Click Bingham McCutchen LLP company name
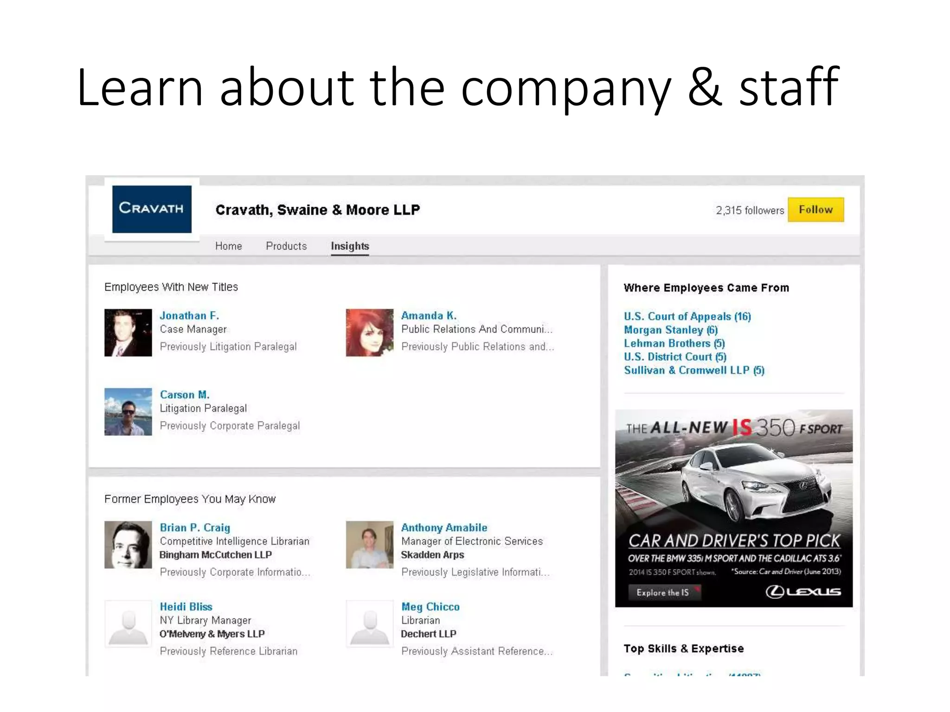 coord(216,555)
